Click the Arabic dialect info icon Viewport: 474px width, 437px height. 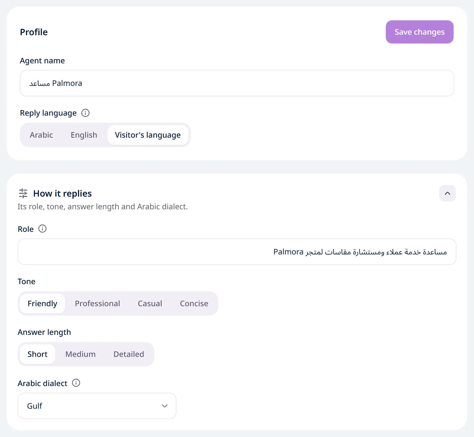[x=76, y=383]
